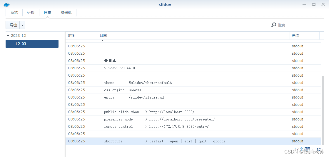Click the Docker whale icon in title bar
The image size is (329, 157).
7,5
